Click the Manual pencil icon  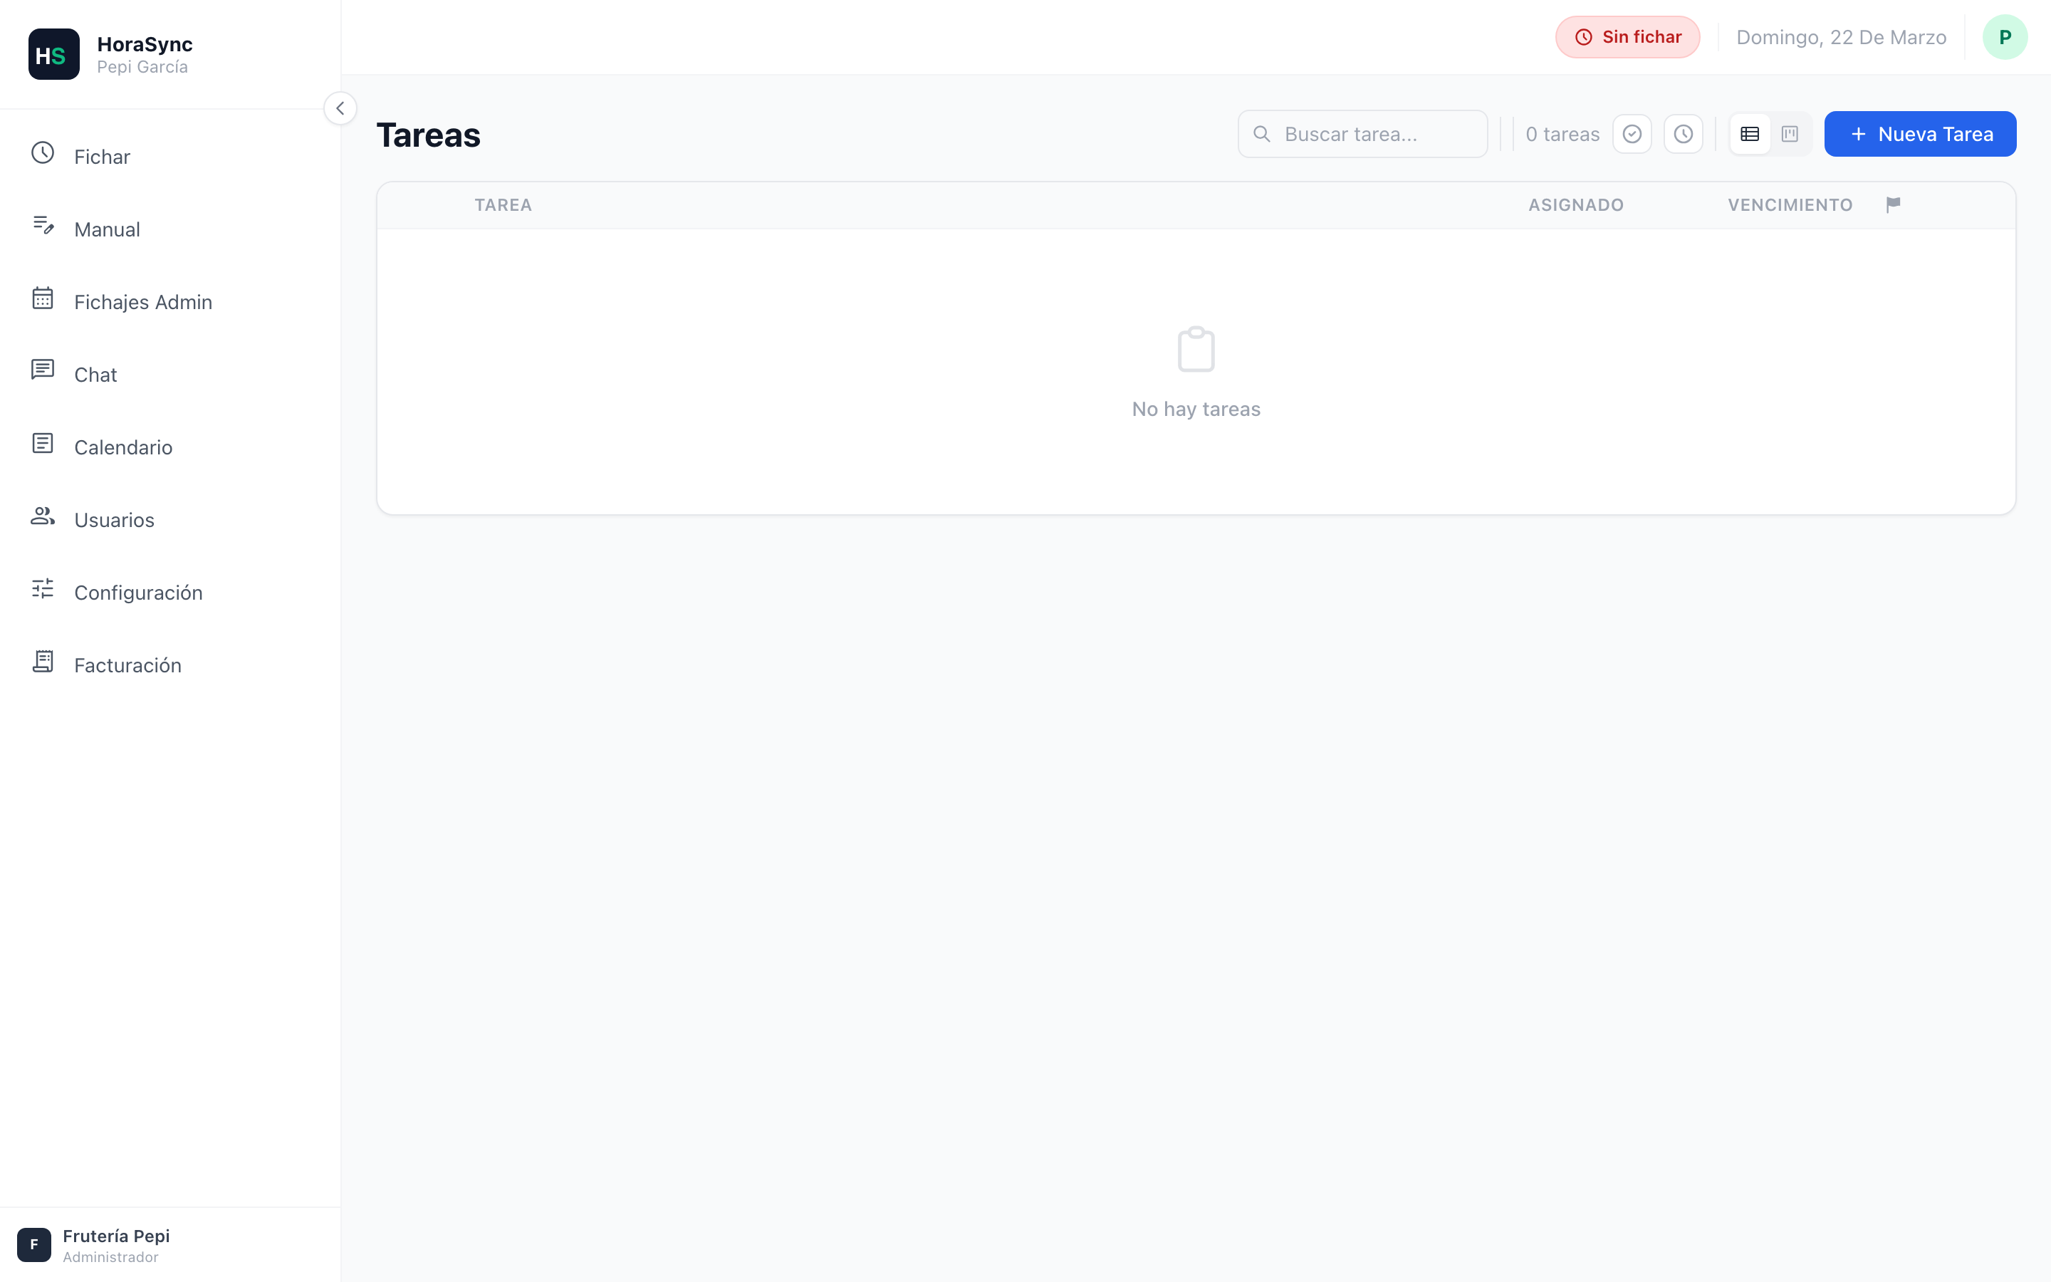tap(43, 227)
